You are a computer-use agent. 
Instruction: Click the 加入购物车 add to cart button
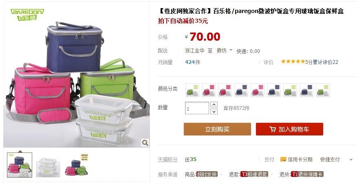pos(289,129)
